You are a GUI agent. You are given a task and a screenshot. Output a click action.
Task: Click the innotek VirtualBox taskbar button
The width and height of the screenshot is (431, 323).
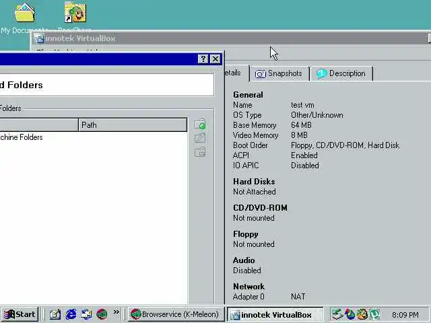(x=275, y=314)
